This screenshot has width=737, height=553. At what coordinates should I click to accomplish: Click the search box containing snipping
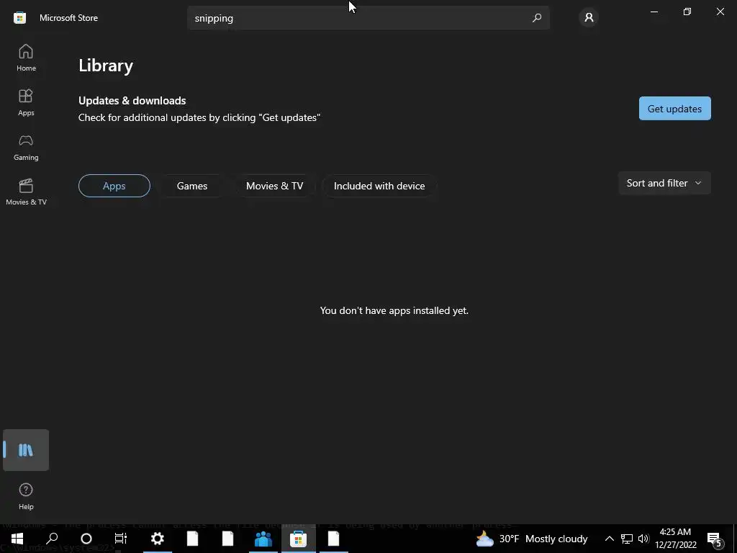[368, 18]
